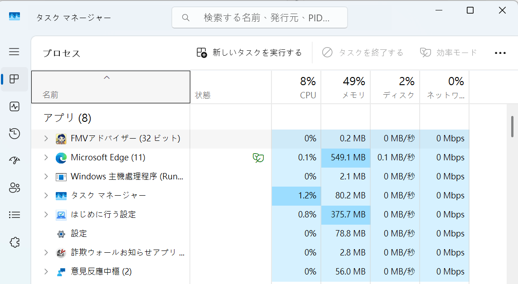This screenshot has width=518, height=284.
Task: Open the App history sidebar icon
Action: [14, 134]
